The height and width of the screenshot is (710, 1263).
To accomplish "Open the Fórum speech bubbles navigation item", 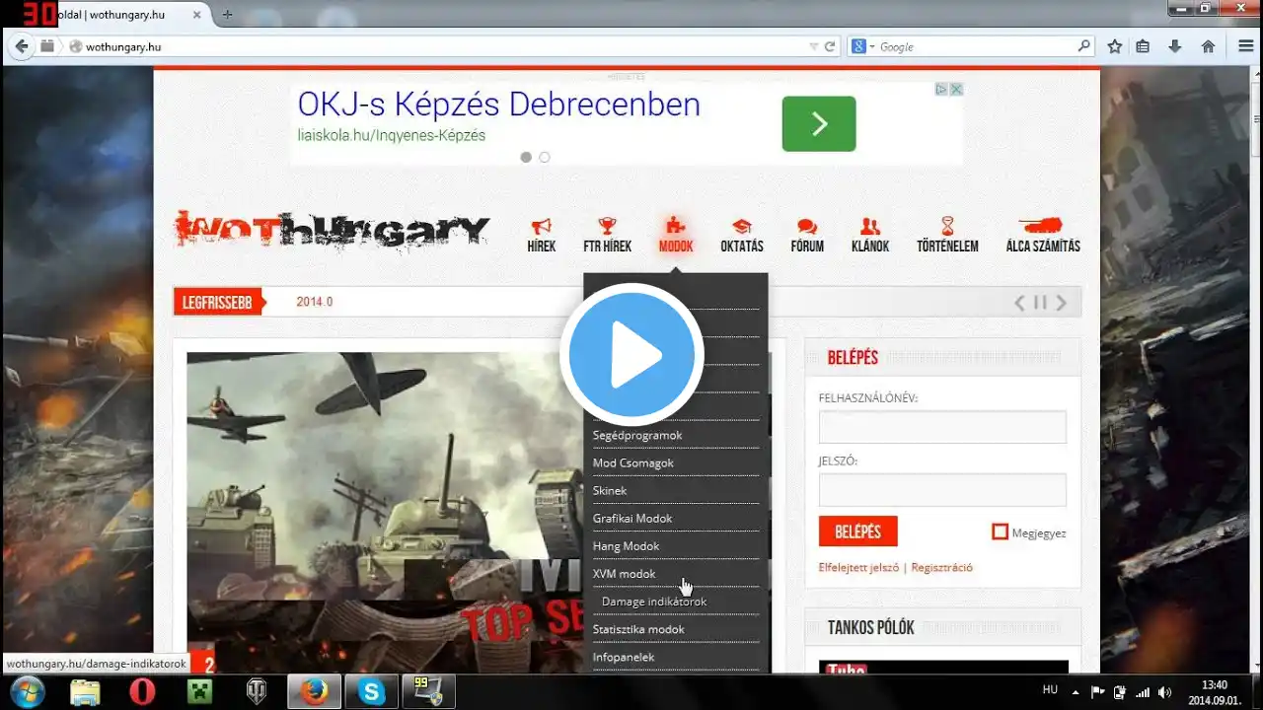I will coord(807,235).
